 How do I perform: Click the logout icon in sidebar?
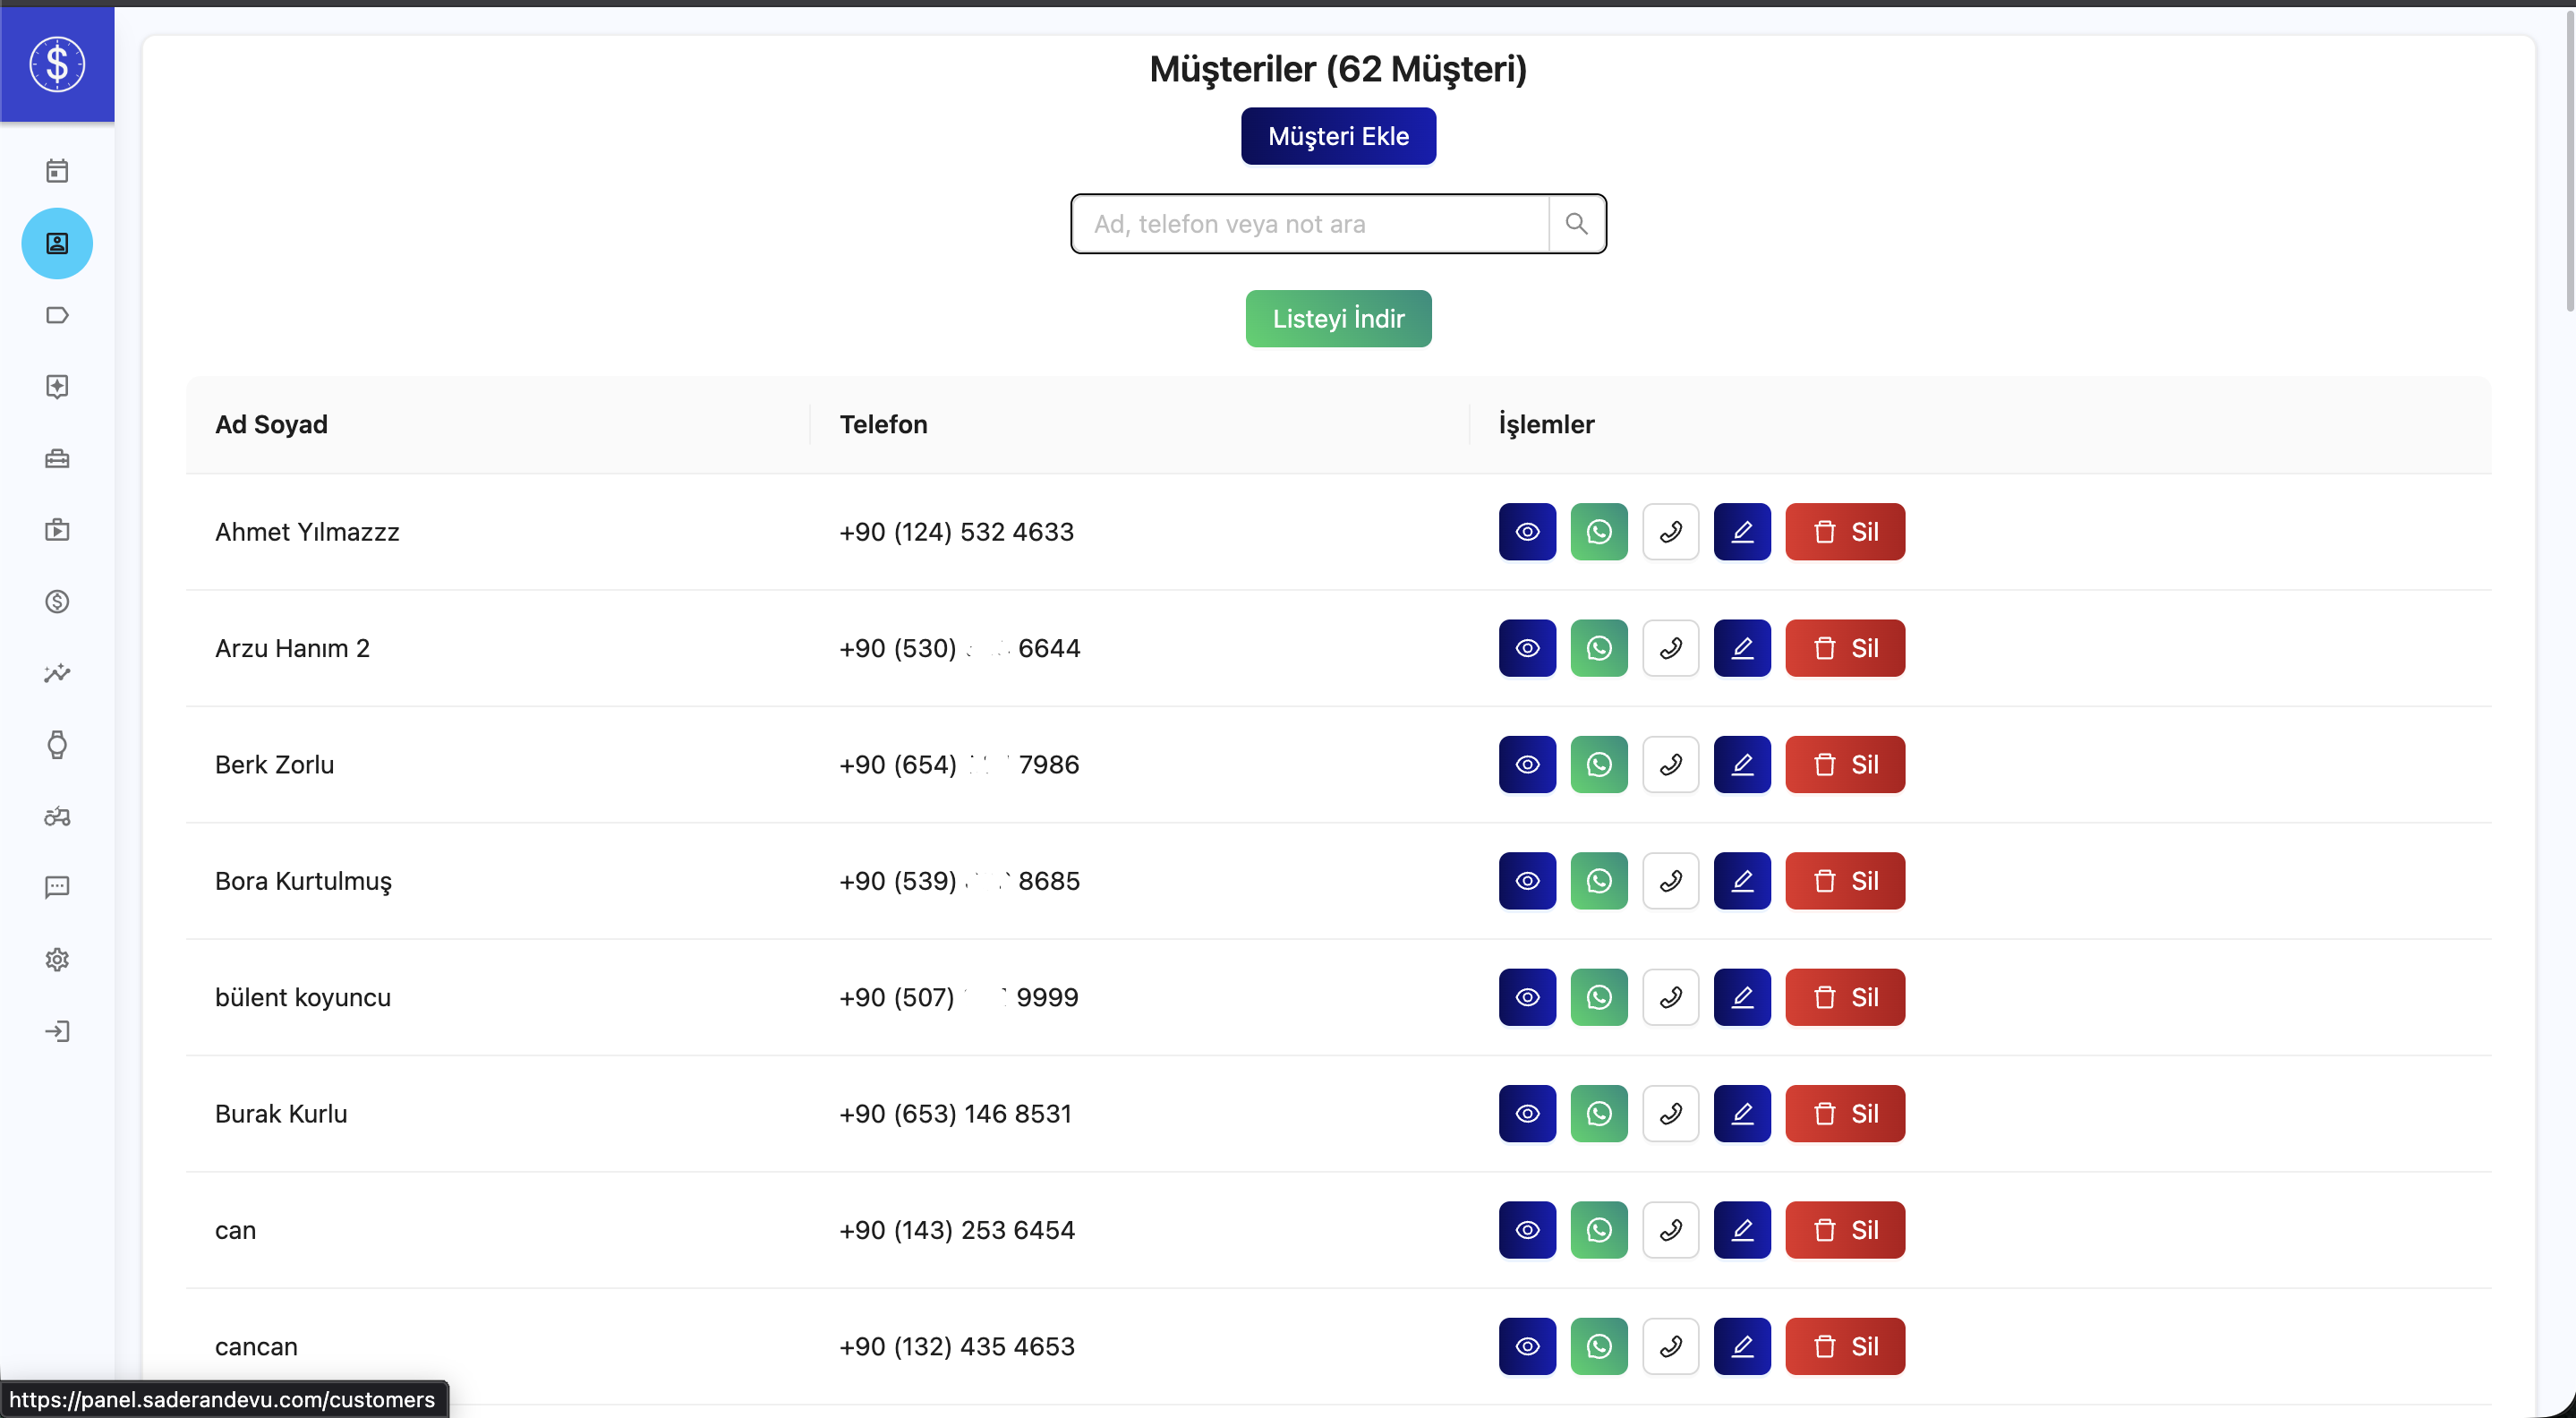pos(57,1031)
